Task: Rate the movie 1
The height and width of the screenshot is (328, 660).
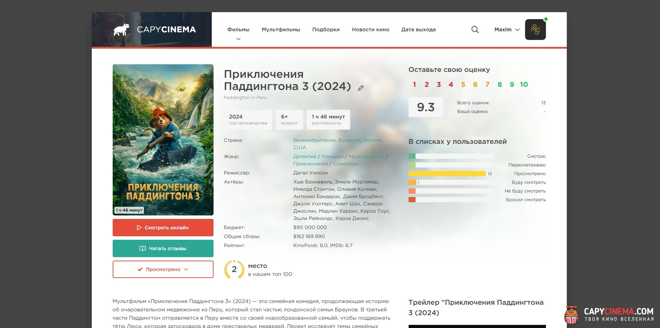Action: pyautogui.click(x=414, y=84)
